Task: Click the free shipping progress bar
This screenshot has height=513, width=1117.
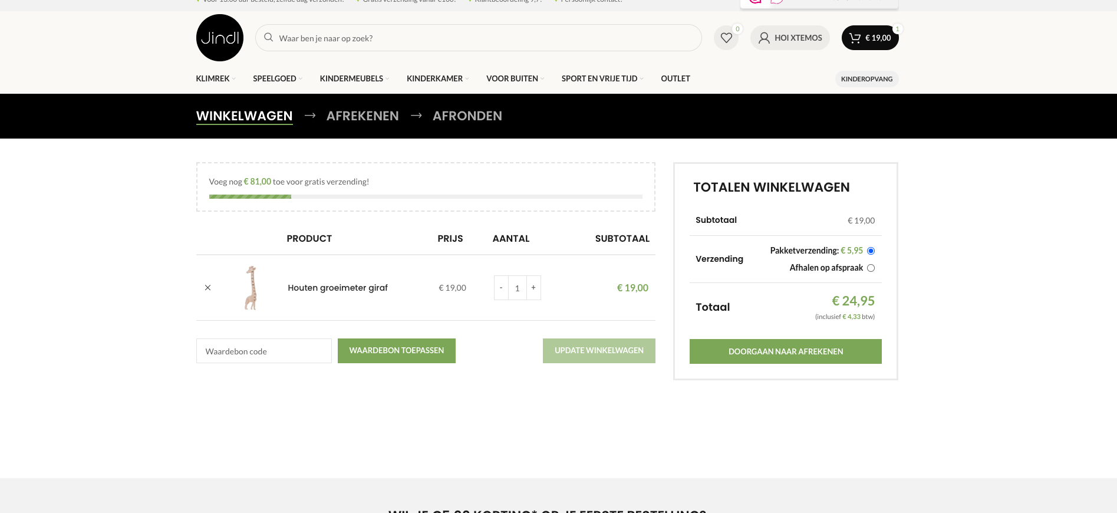Action: (x=426, y=196)
